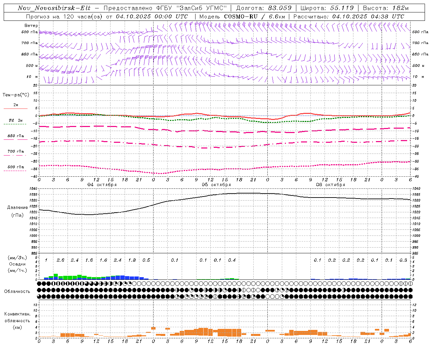
Task: Click the 3-hour precipitation value "0.4"
Action: (x=232, y=260)
